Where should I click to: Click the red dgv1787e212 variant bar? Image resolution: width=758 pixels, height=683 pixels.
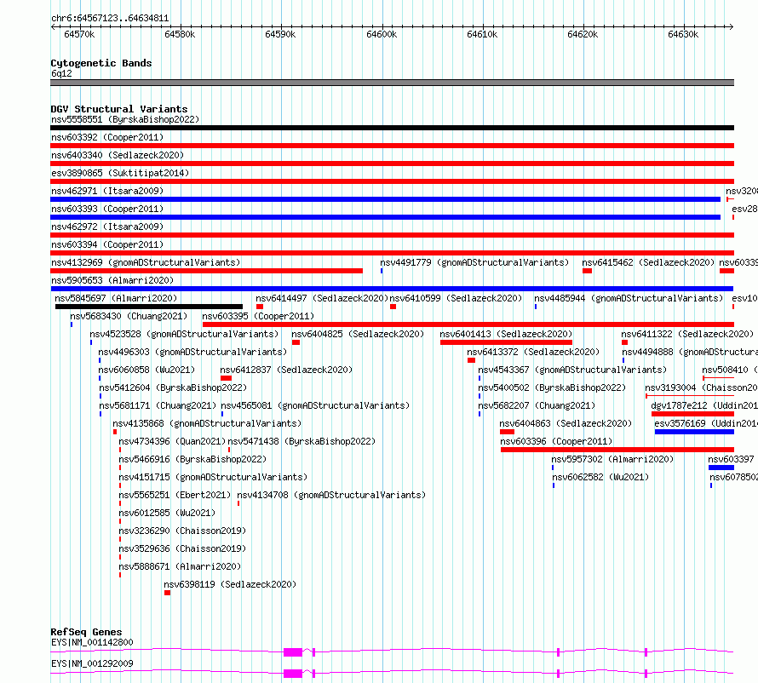692,414
